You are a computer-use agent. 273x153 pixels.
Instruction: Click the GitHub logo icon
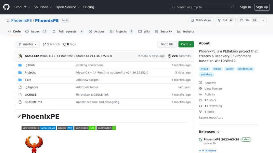click(x=6, y=7)
